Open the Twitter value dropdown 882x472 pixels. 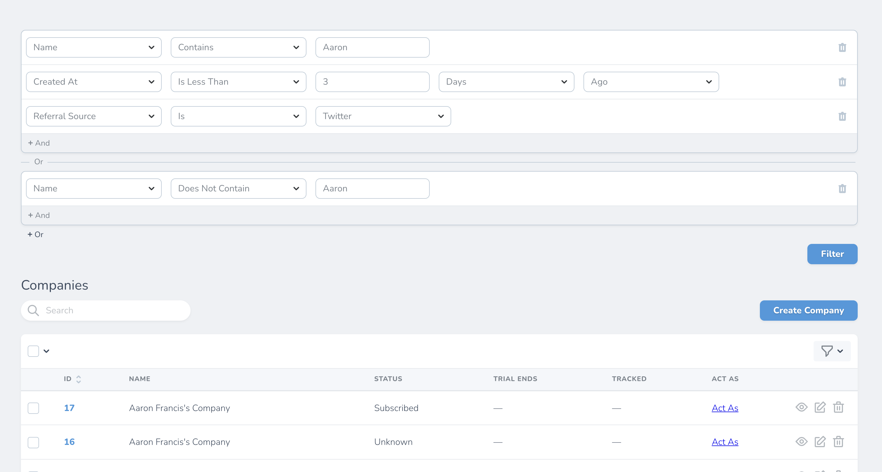(383, 116)
